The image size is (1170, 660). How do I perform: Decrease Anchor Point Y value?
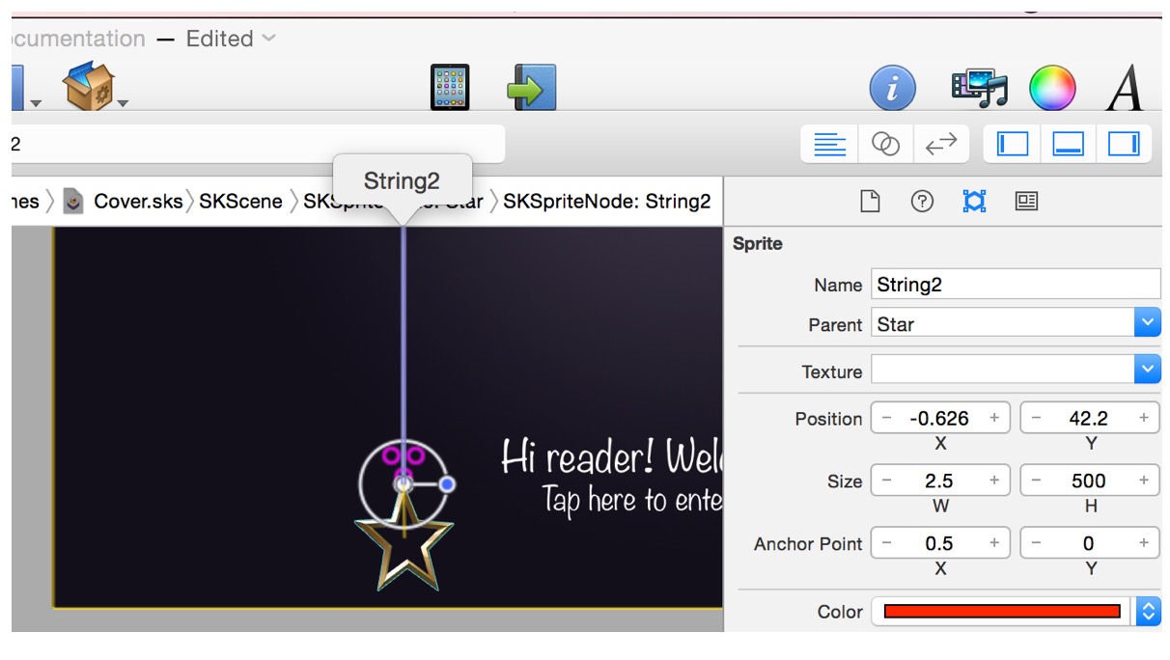click(1037, 542)
